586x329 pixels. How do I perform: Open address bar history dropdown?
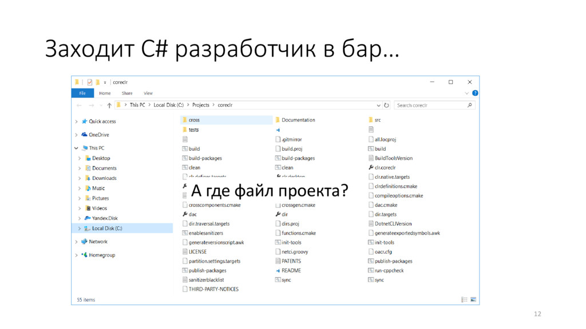[378, 106]
